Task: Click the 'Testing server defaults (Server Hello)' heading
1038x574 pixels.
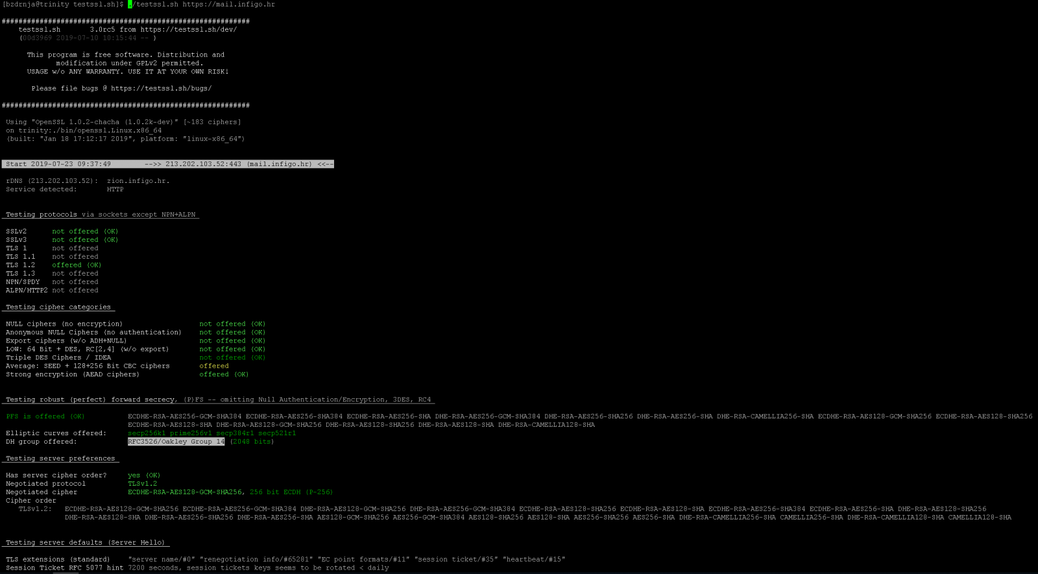Action: click(86, 543)
